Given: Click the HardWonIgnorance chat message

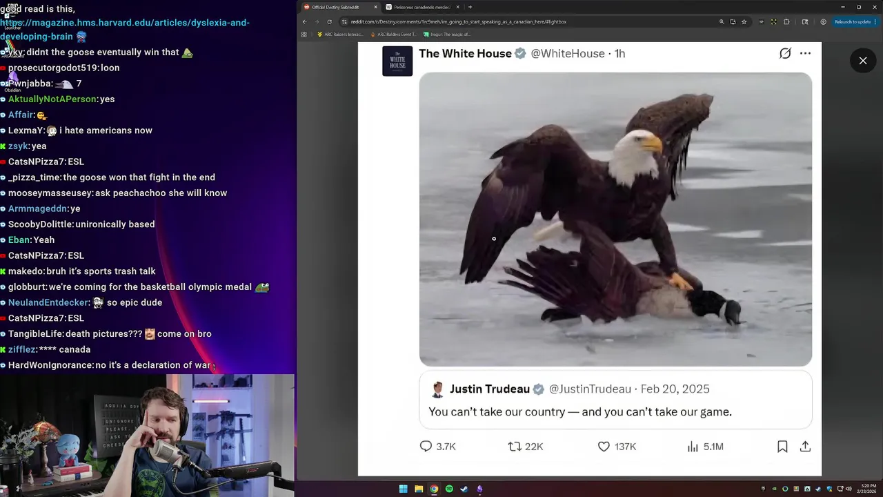Looking at the screenshot, I should (x=109, y=365).
